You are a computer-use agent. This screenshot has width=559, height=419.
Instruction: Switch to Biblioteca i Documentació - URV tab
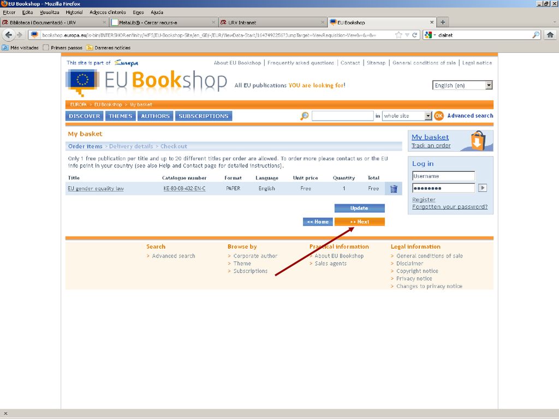(55, 22)
